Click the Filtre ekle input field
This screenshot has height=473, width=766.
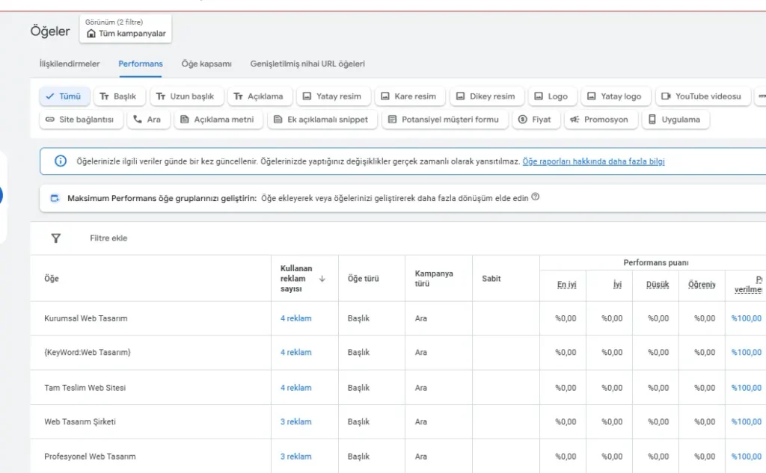(x=109, y=238)
